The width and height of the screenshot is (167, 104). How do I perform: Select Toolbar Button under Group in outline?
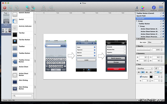click(144, 24)
